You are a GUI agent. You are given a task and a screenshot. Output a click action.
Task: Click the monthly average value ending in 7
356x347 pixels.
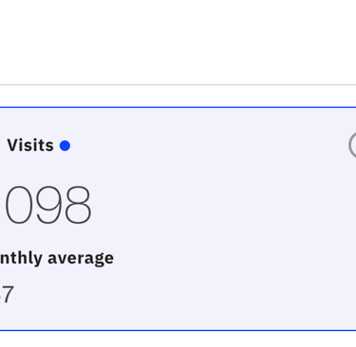pos(7,294)
